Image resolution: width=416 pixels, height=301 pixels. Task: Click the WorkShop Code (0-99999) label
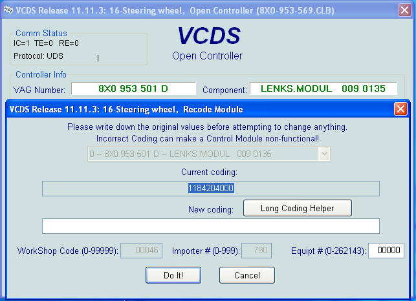pyautogui.click(x=68, y=251)
